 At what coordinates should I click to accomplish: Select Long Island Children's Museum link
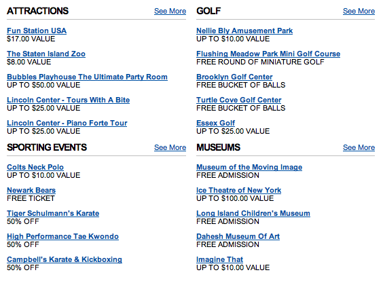click(x=253, y=213)
